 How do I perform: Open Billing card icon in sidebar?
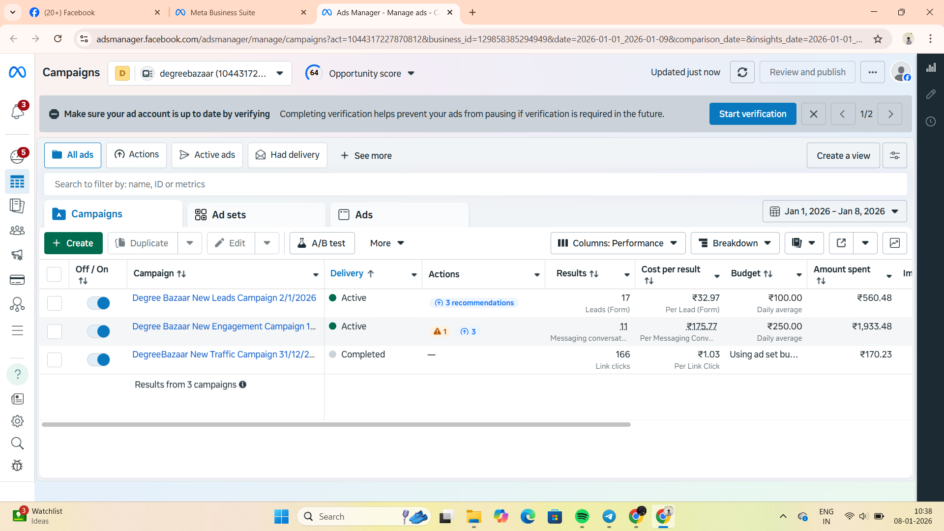pyautogui.click(x=17, y=280)
